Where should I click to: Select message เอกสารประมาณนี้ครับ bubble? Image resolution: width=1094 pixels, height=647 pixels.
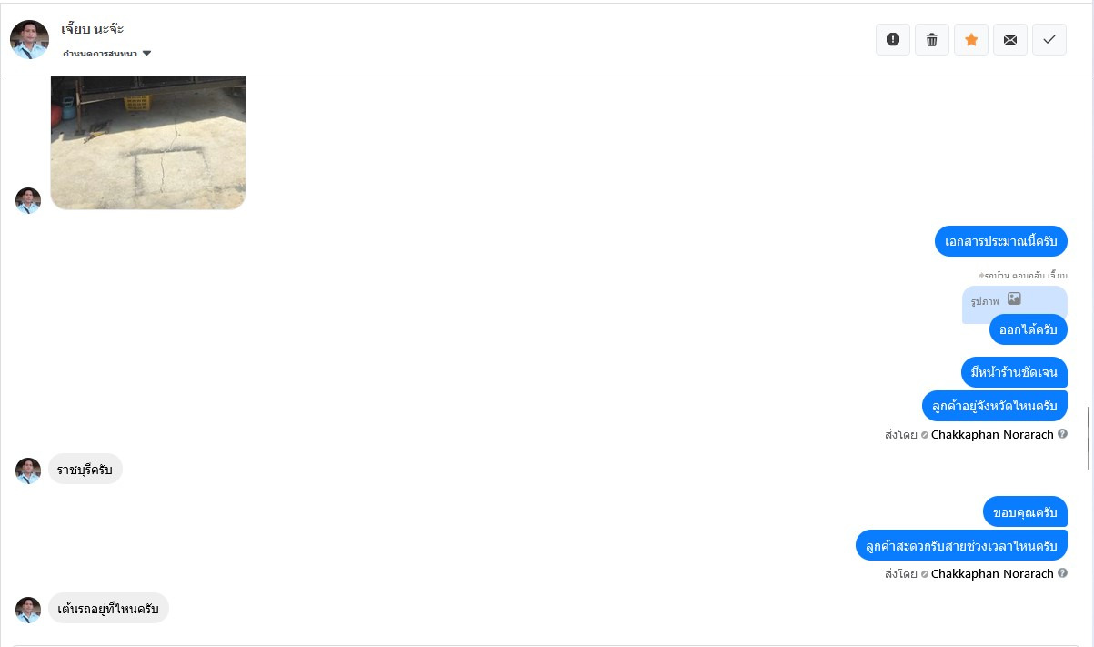[x=1000, y=241]
